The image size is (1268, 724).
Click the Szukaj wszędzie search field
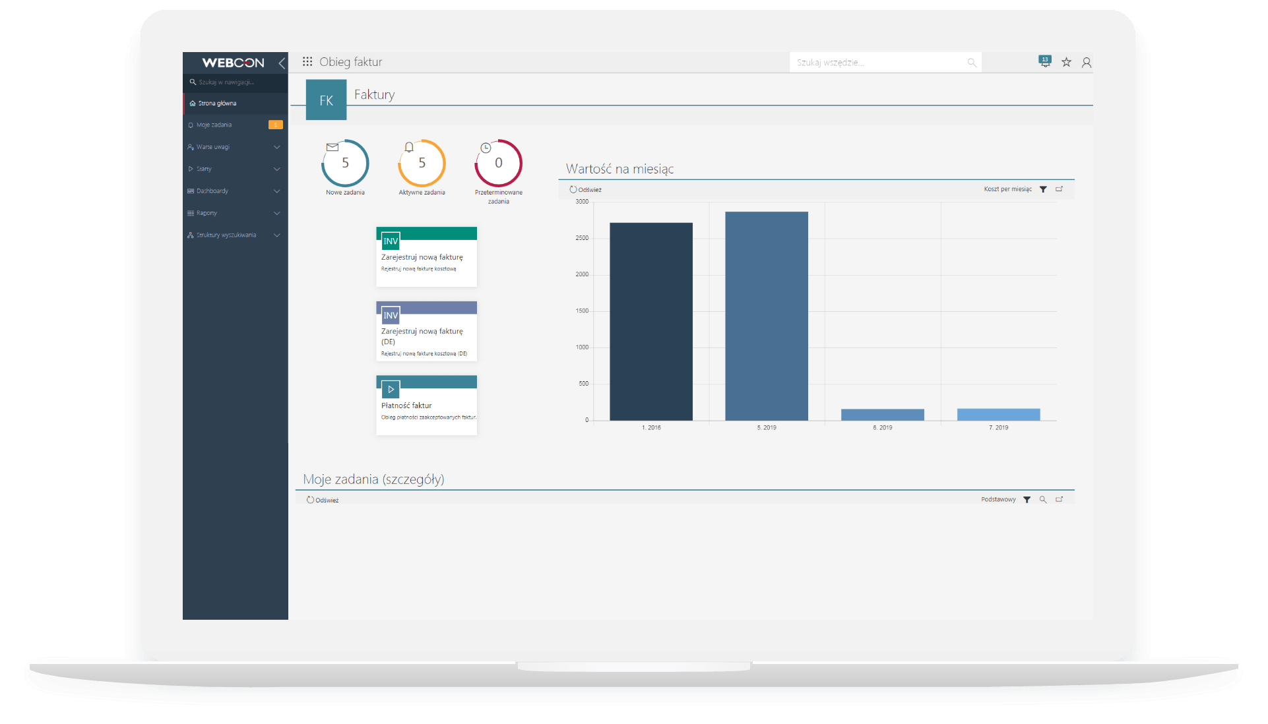point(877,63)
